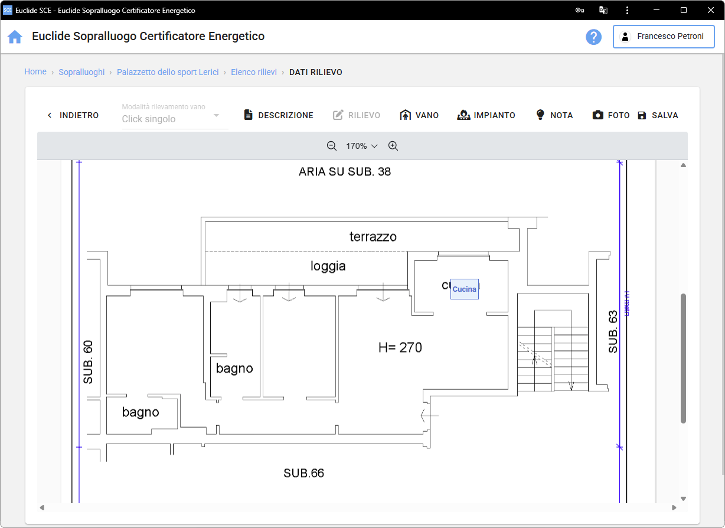Select the Cucina room label on plan
Image resolution: width=725 pixels, height=528 pixels.
pos(465,289)
